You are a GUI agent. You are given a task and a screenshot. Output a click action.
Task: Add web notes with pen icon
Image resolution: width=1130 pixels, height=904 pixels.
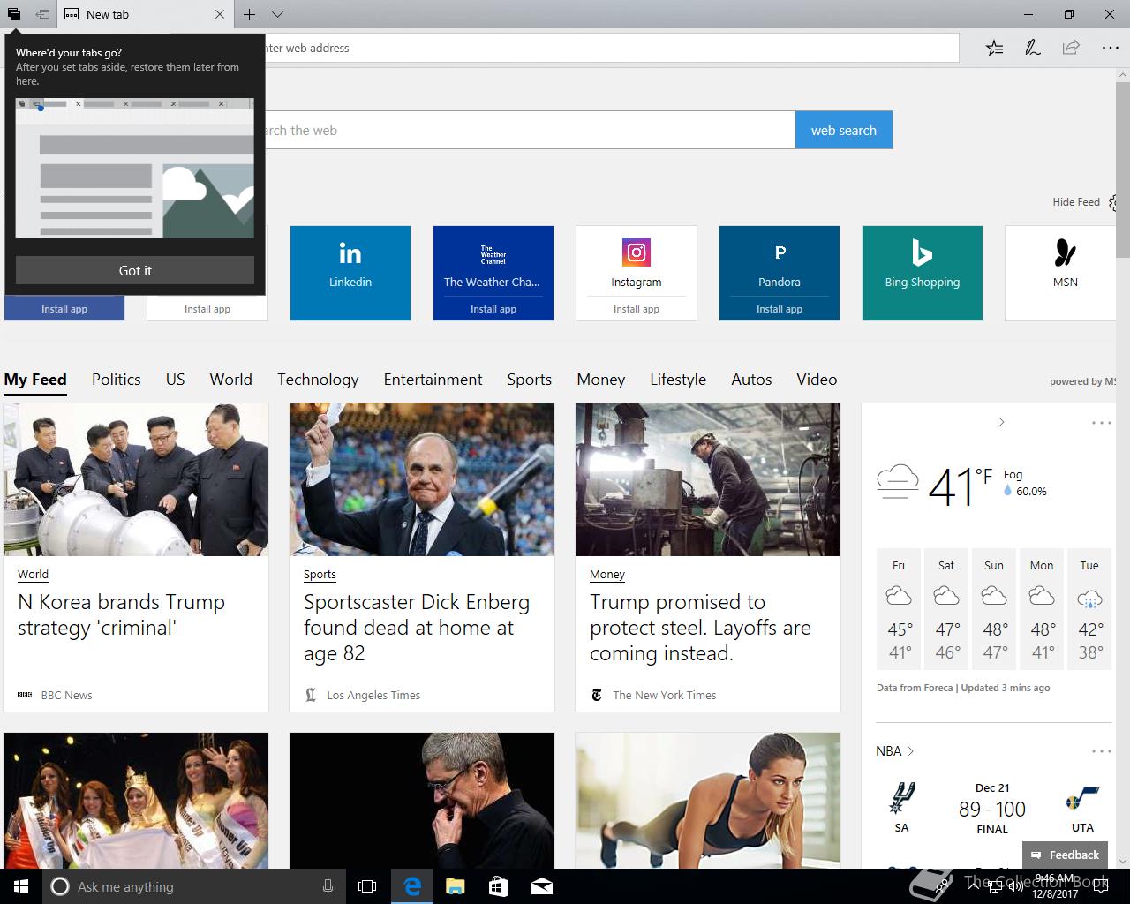point(1032,48)
